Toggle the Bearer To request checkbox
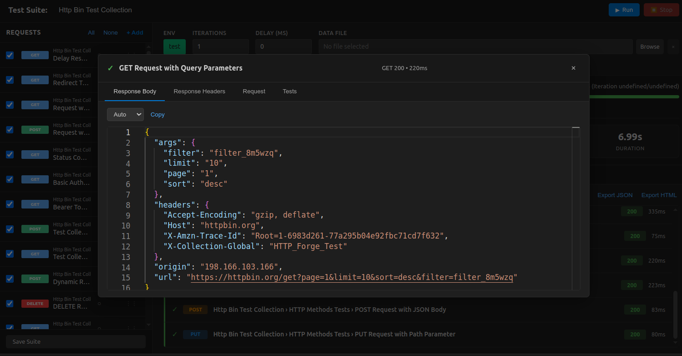The height and width of the screenshot is (356, 682). 10,204
